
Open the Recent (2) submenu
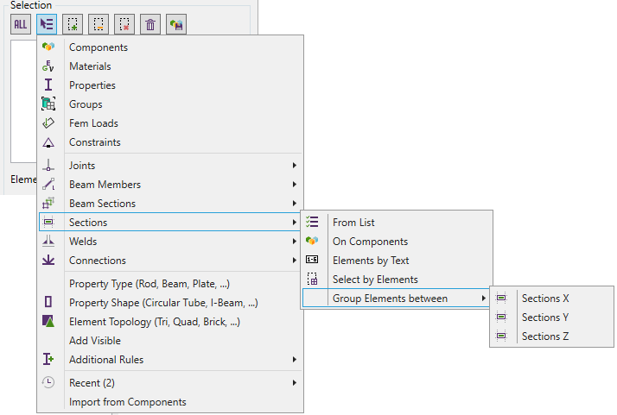[x=92, y=383]
